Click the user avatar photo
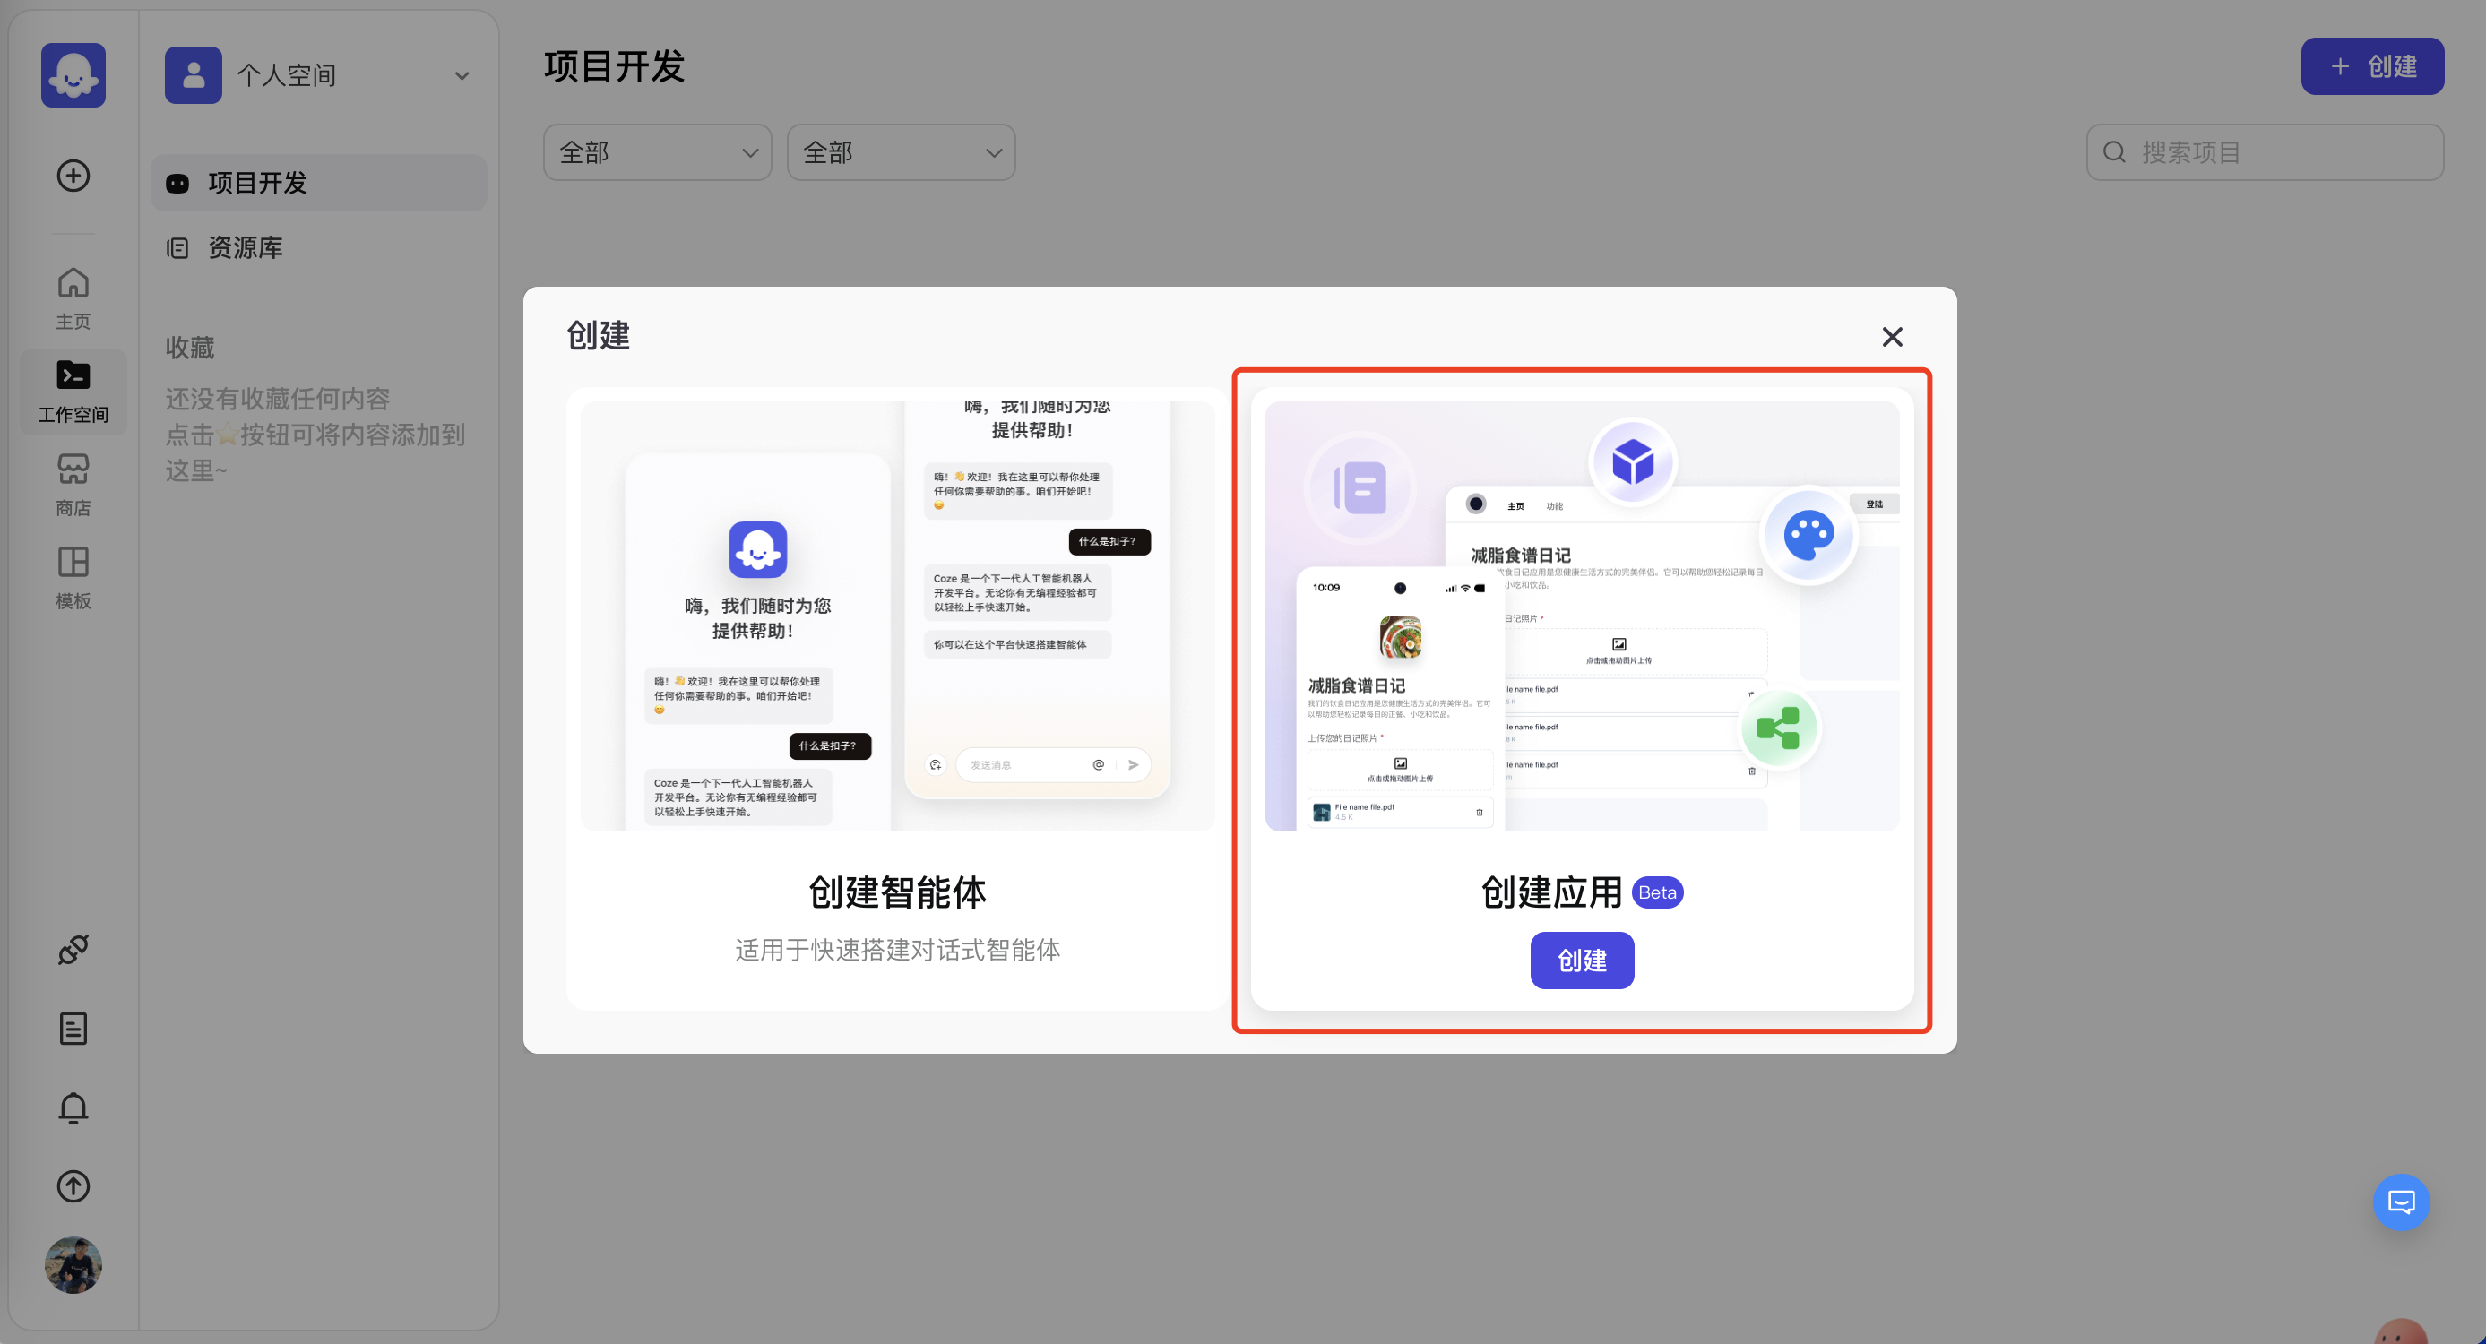Image resolution: width=2486 pixels, height=1344 pixels. coord(73,1265)
